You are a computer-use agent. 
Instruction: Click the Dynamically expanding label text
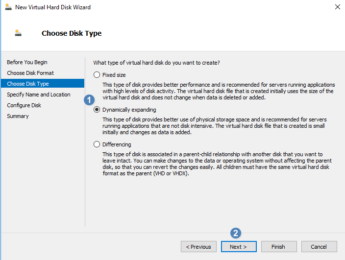(129, 110)
